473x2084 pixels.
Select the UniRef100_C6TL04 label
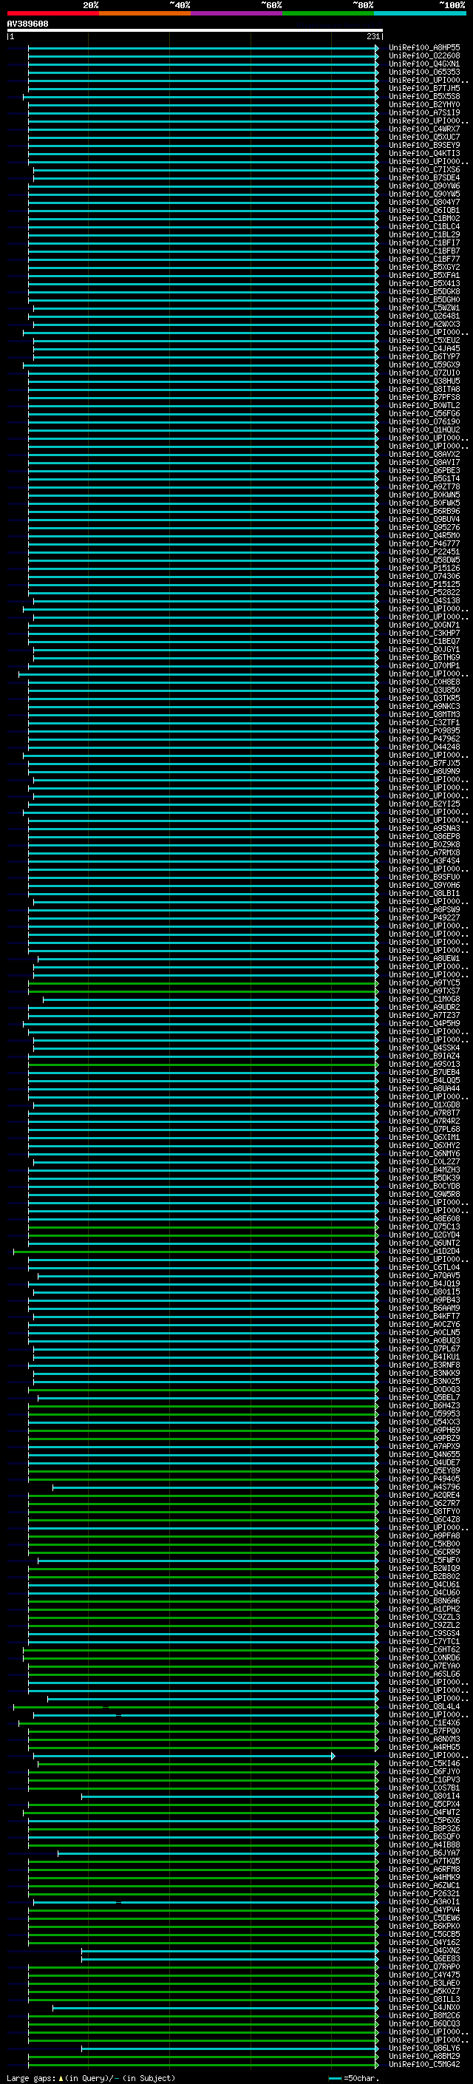[x=424, y=1267]
